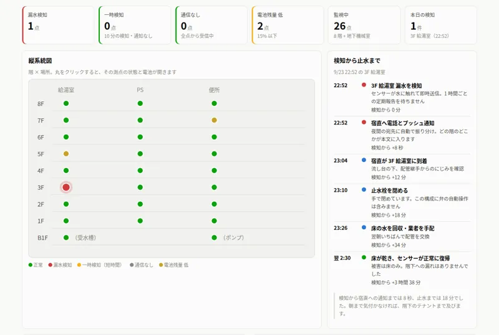This screenshot has height=335, width=499.
Task: Open the B1F ポンプ sensor dot
Action: pyautogui.click(x=214, y=238)
